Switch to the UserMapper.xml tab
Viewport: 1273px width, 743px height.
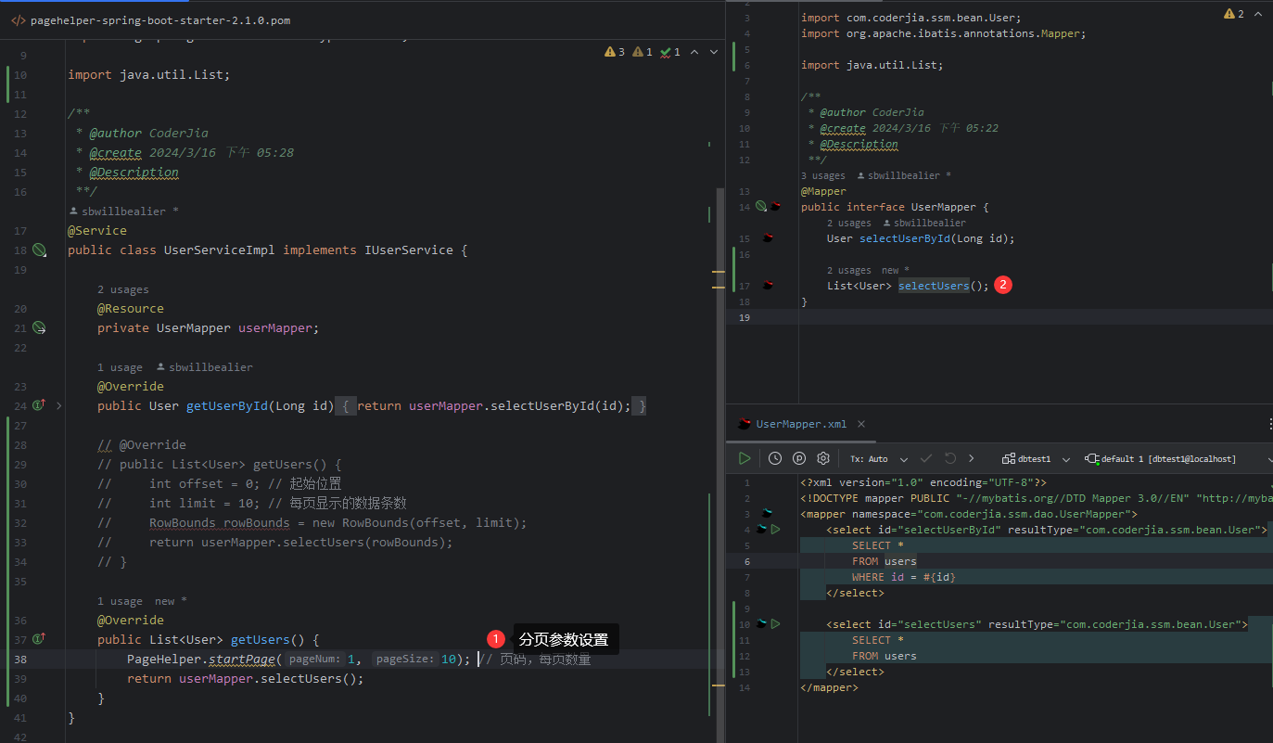coord(803,424)
